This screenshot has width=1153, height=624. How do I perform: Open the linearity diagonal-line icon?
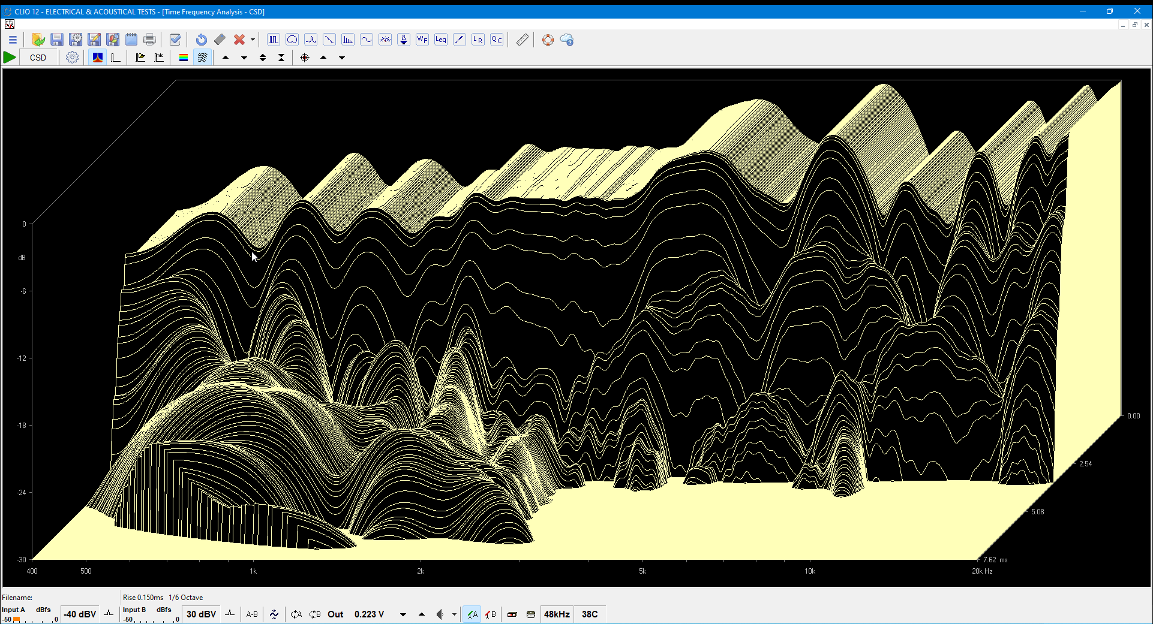460,40
